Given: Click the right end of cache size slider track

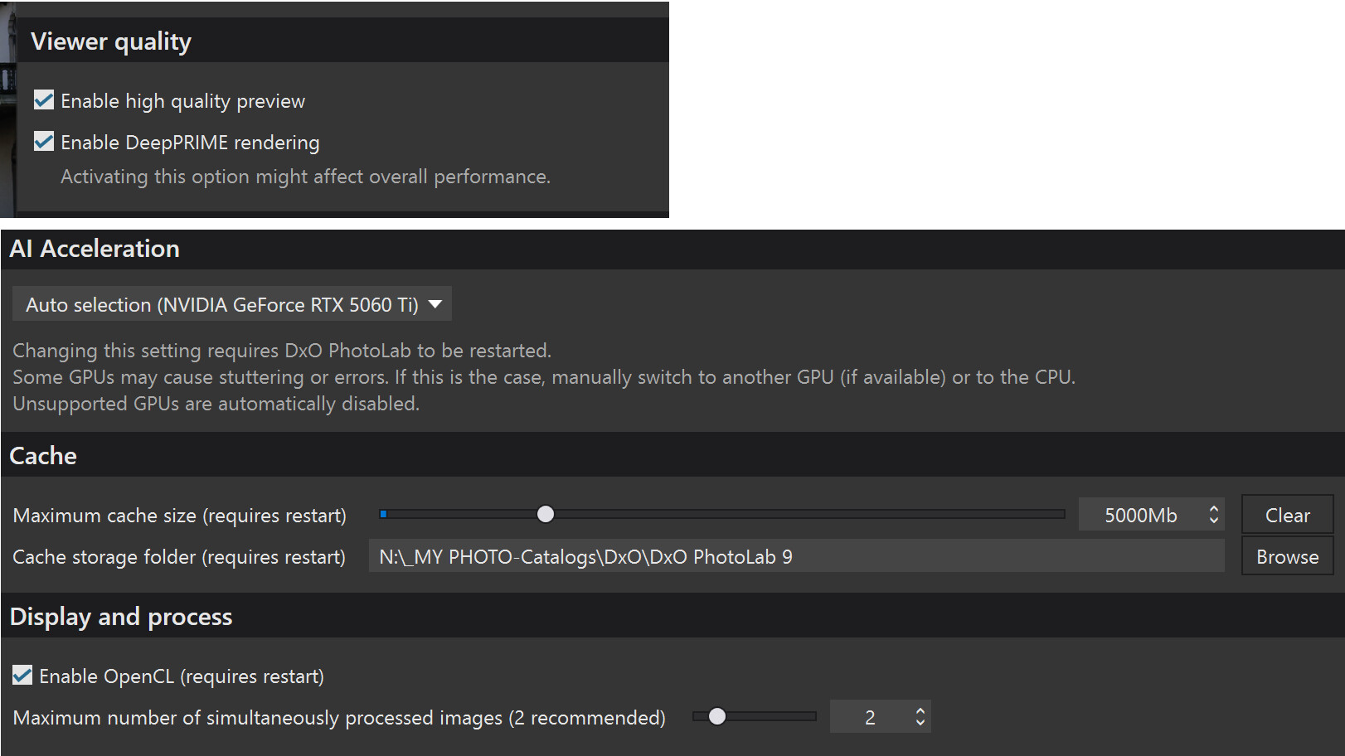Looking at the screenshot, I should 1060,514.
